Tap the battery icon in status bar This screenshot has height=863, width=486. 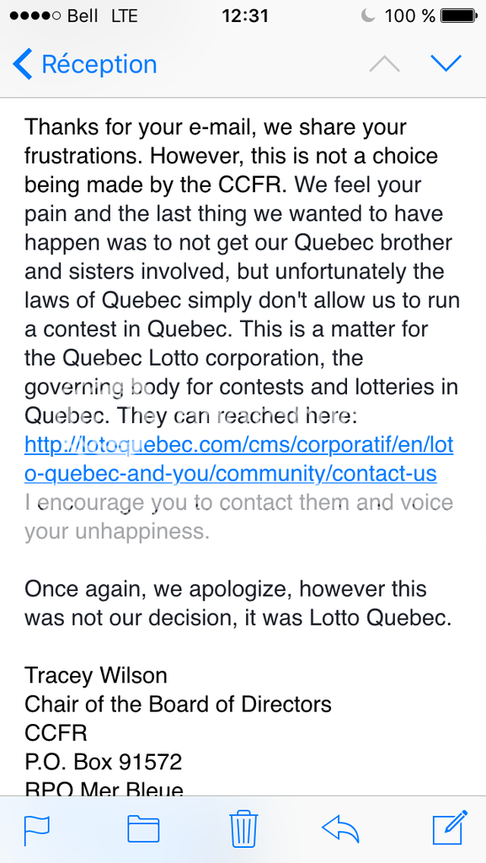[x=459, y=15]
